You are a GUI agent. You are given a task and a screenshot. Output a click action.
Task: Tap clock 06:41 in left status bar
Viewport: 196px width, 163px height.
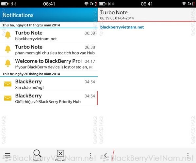click(x=49, y=4)
